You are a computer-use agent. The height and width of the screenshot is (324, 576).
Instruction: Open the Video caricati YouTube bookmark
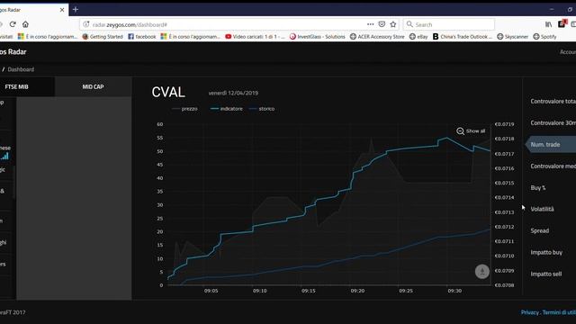(255, 37)
